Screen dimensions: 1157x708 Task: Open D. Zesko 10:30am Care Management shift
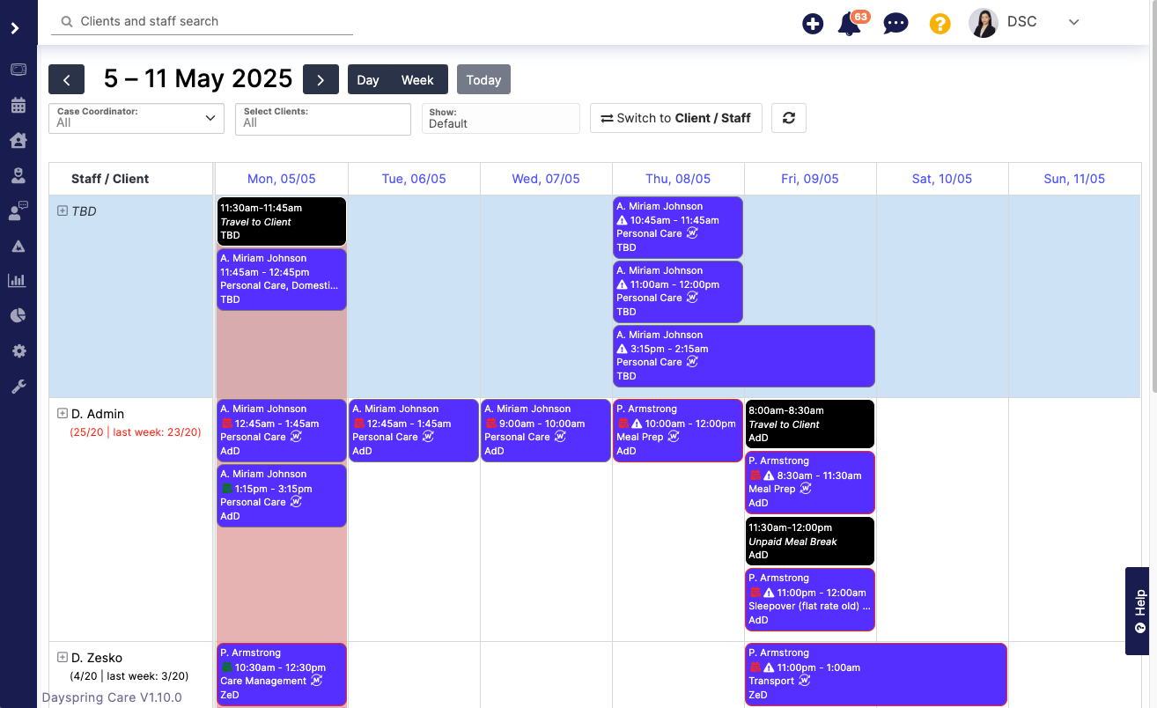pos(282,674)
